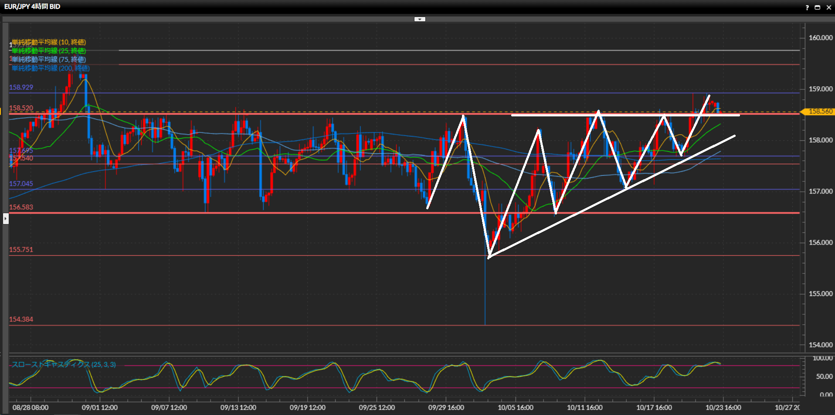Open the help question mark icon
This screenshot has height=415, width=835.
[x=807, y=7]
